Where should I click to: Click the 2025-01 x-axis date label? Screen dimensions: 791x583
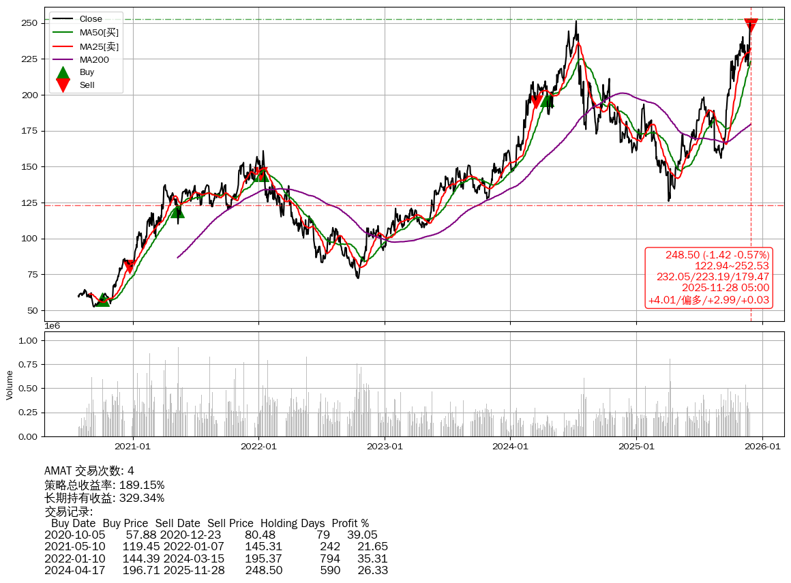tap(636, 447)
